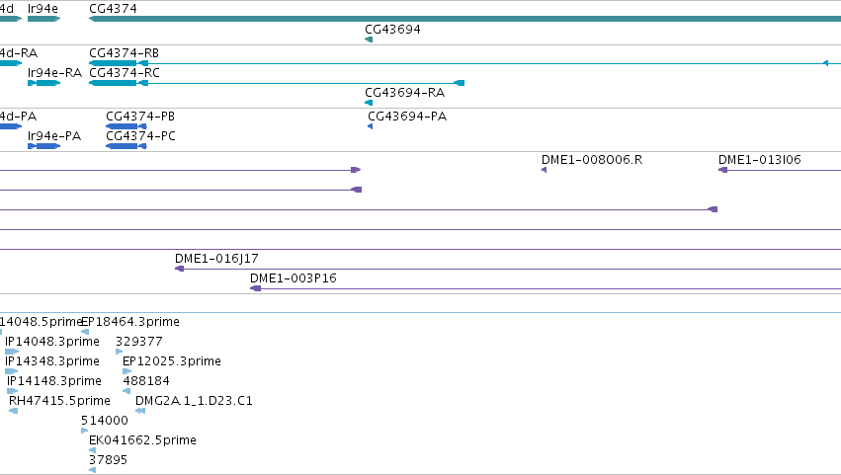Select the DME1-008O06.R arrow marker
Image resolution: width=841 pixels, height=475 pixels.
click(544, 170)
